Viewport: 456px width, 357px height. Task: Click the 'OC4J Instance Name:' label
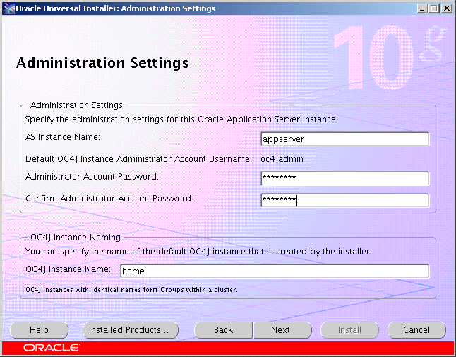[68, 269]
